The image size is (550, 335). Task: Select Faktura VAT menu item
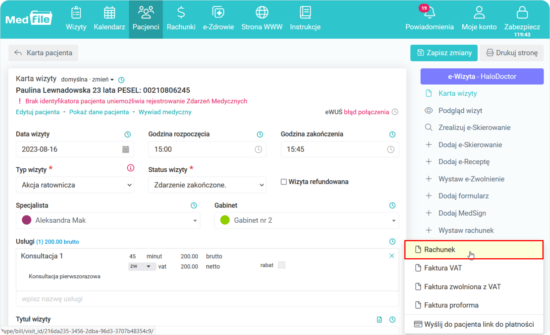[x=474, y=268]
